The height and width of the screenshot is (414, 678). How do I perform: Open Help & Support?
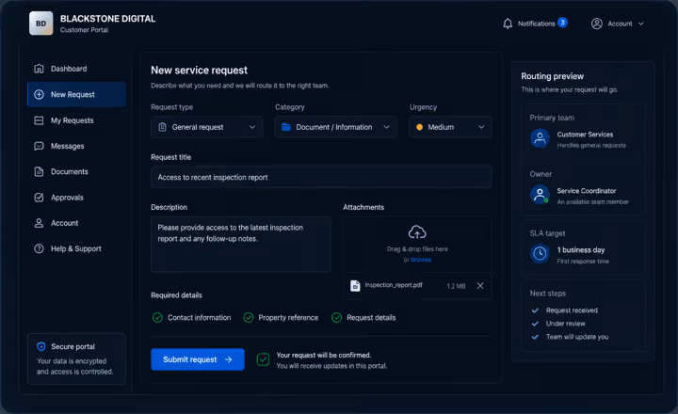(x=76, y=249)
